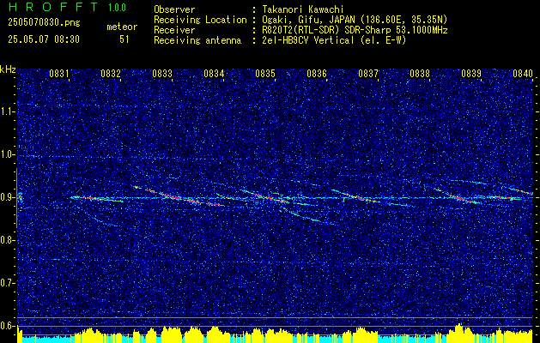Click the red echo streak below the 0837 label
Screen dimensions: 540x343
point(358,197)
